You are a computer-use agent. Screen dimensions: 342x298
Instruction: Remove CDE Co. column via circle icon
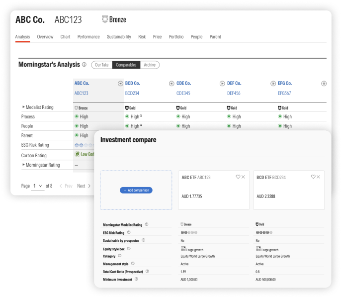222,84
